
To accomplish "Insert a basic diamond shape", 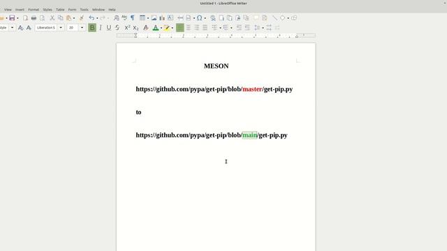I will coord(282,18).
